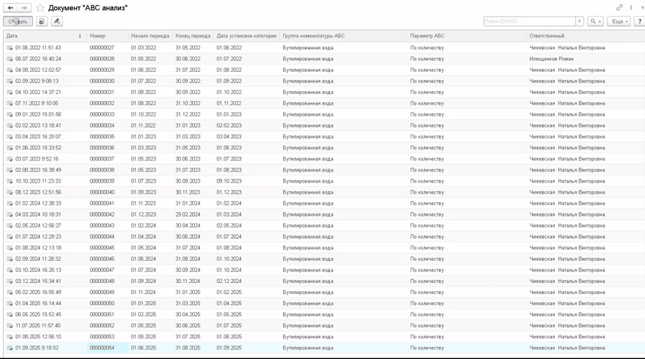The height and width of the screenshot is (359, 645).
Task: Click document icon of row 000000027
Action: (9, 48)
